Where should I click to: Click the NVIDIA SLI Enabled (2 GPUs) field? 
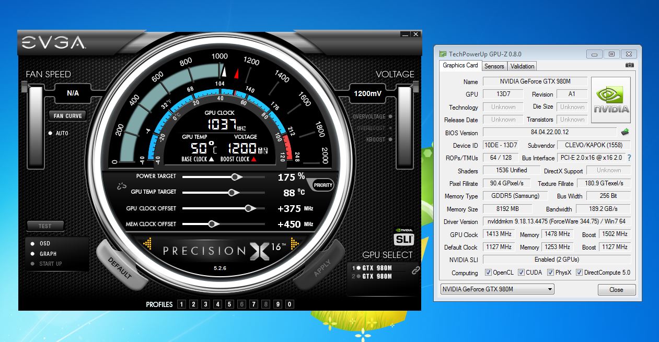coord(557,260)
